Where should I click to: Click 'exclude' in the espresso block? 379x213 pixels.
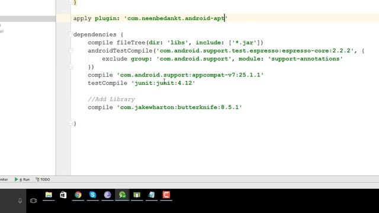pos(114,59)
